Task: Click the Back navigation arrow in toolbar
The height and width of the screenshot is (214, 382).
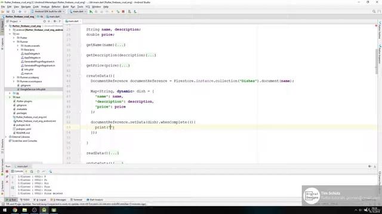Action: point(20,11)
